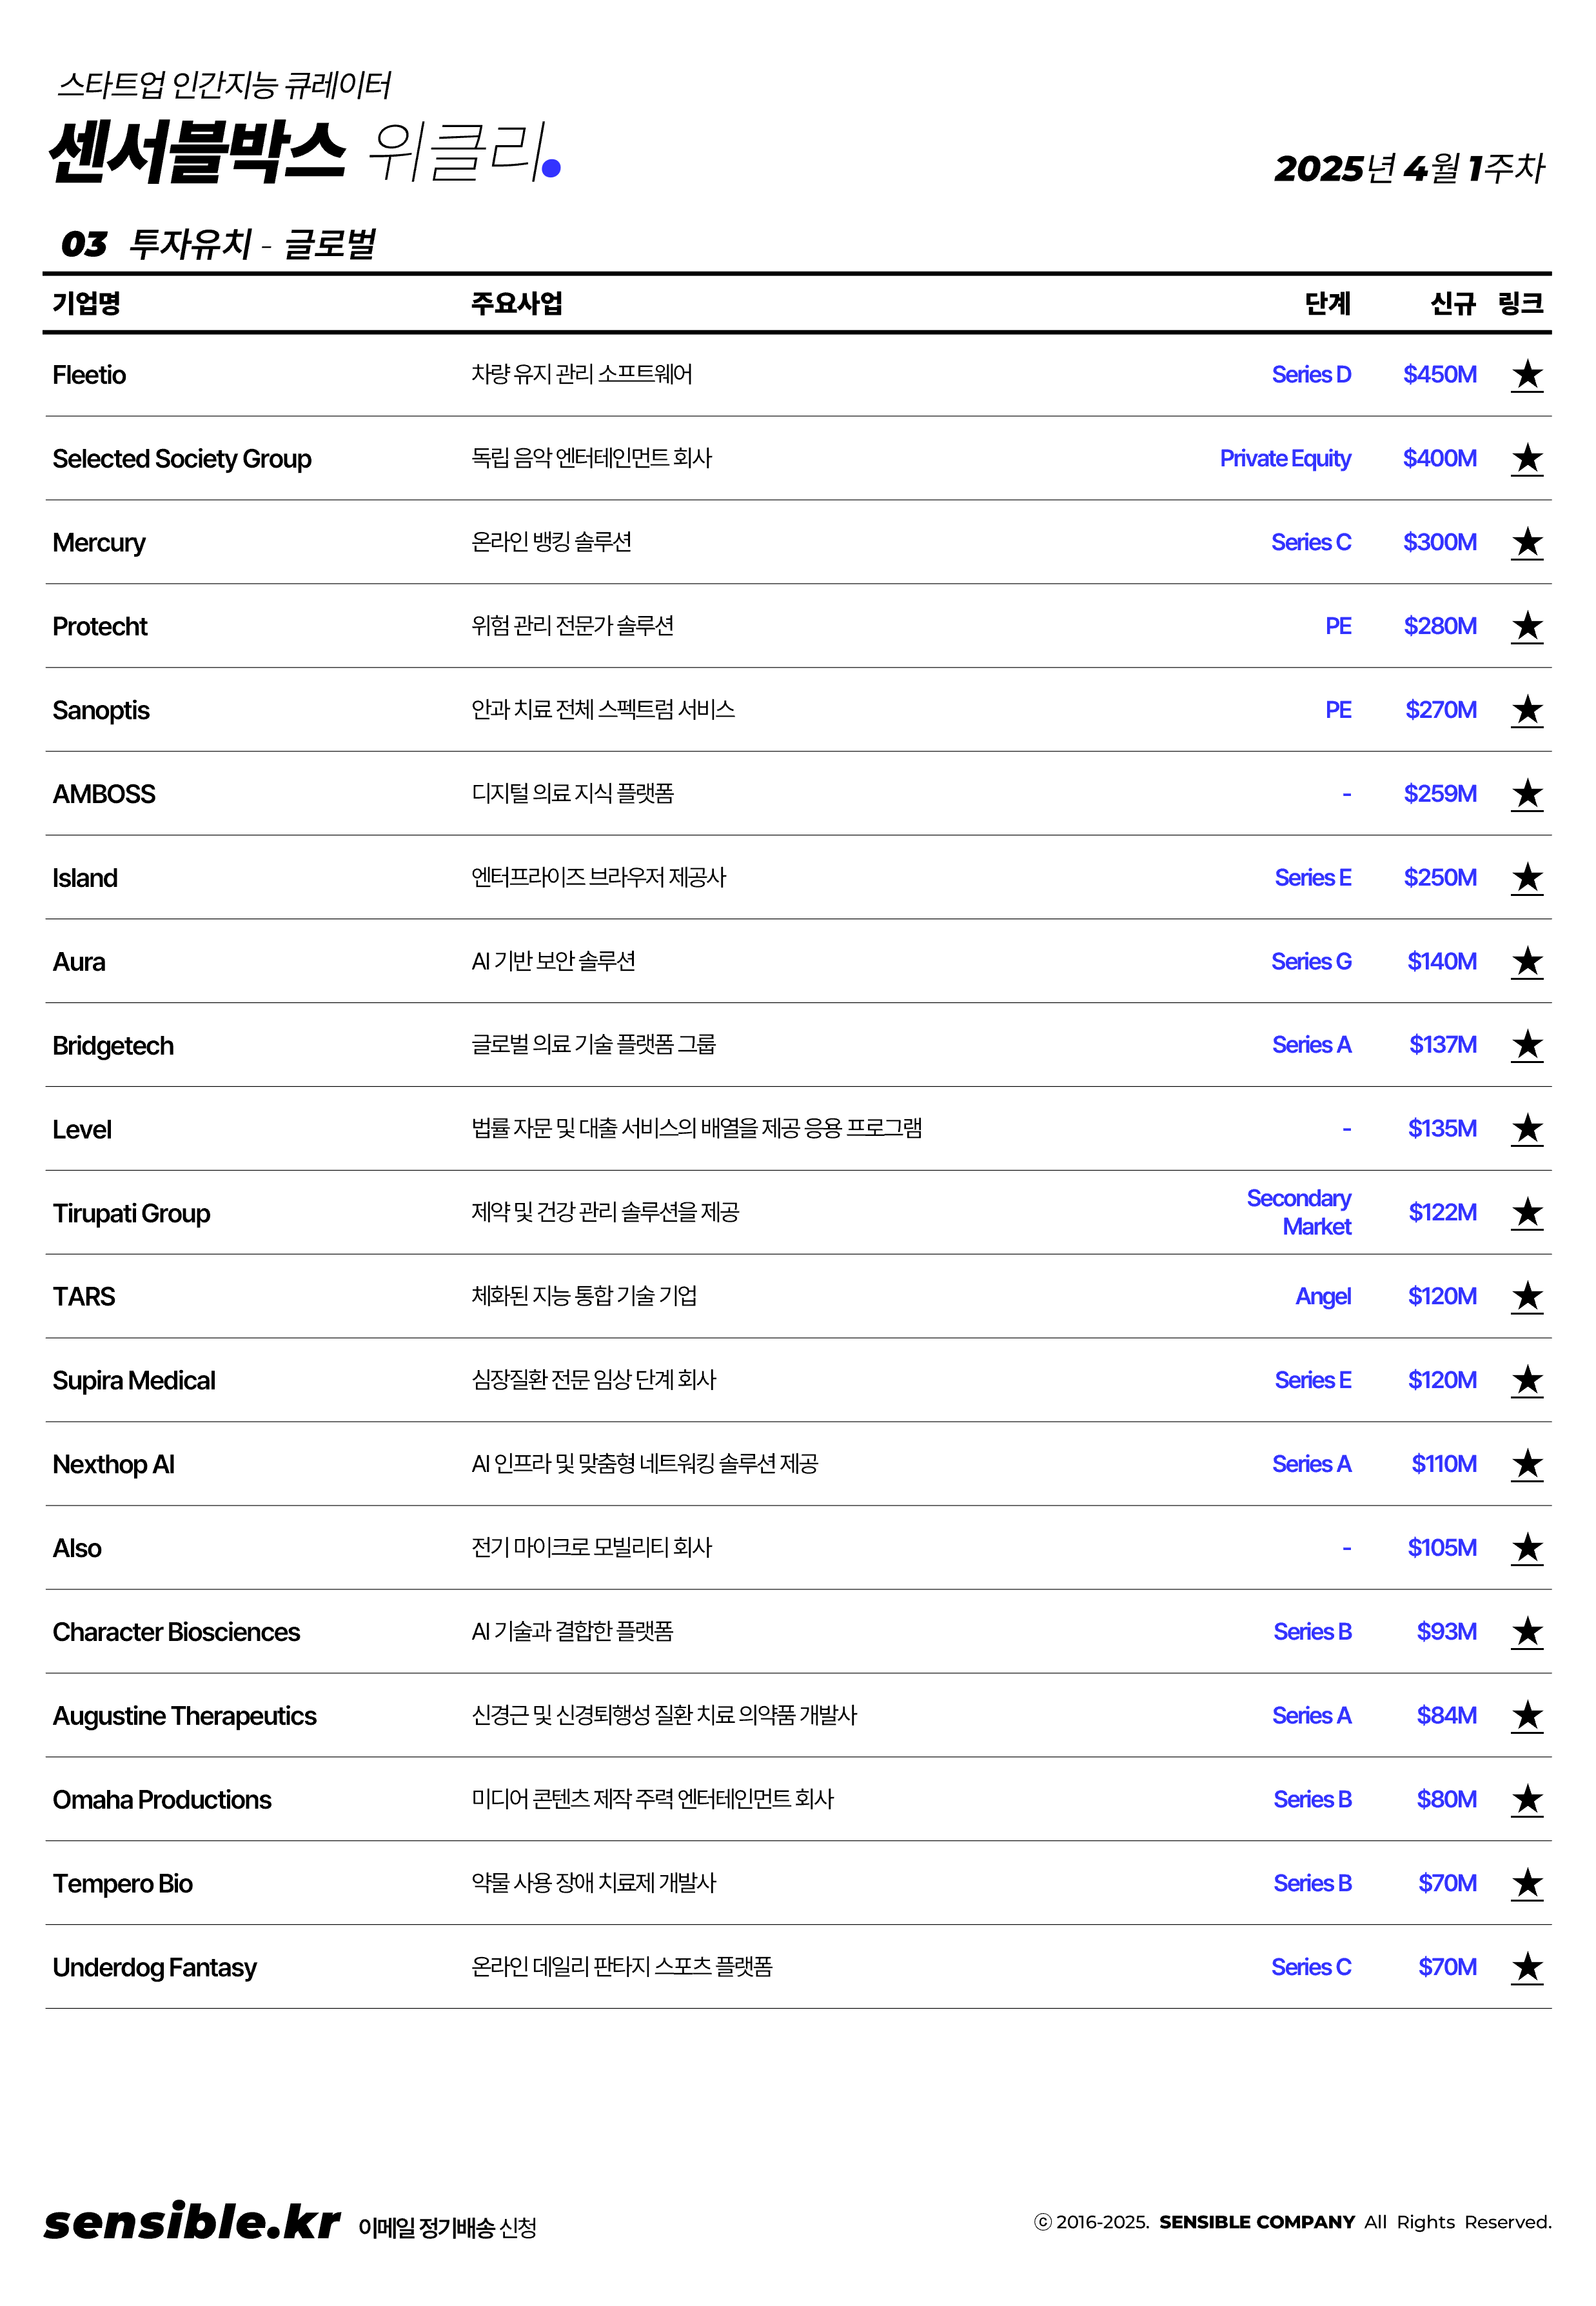Click the 센서블박스 위클리 title logo
The image size is (1596, 2306).
[x=305, y=152]
